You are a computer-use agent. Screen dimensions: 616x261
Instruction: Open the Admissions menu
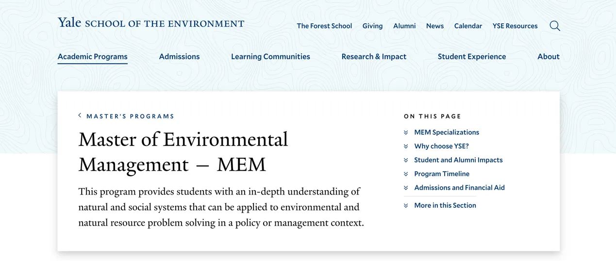pos(179,57)
